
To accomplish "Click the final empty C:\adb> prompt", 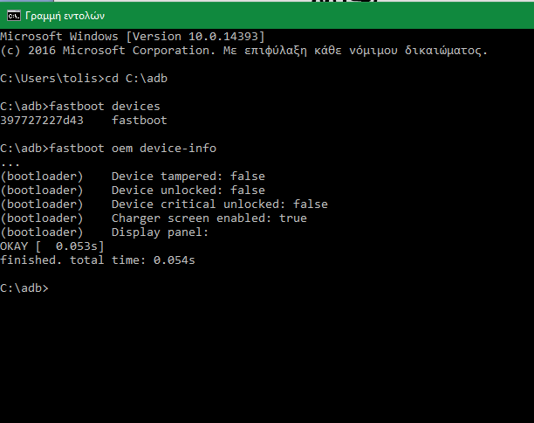I will click(24, 288).
